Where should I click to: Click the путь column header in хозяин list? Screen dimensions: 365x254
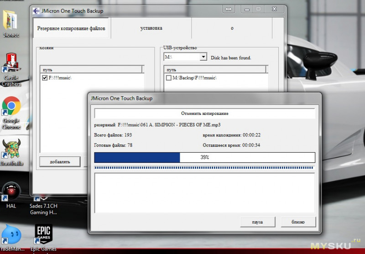[91, 70]
